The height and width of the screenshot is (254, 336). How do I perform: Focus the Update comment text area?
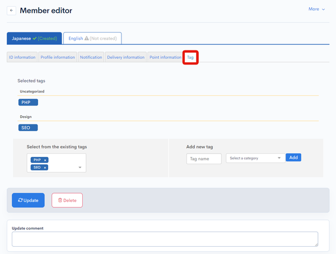[x=165, y=239]
